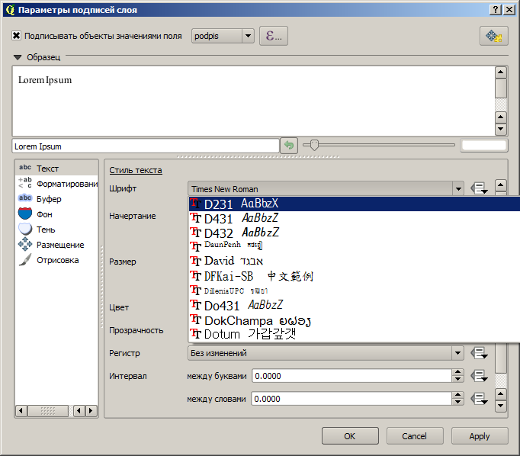Click the Apply button

tap(480, 436)
